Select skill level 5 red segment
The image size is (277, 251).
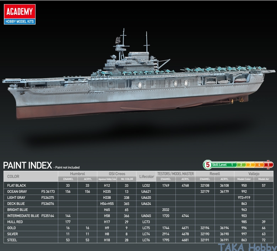coord(268,165)
